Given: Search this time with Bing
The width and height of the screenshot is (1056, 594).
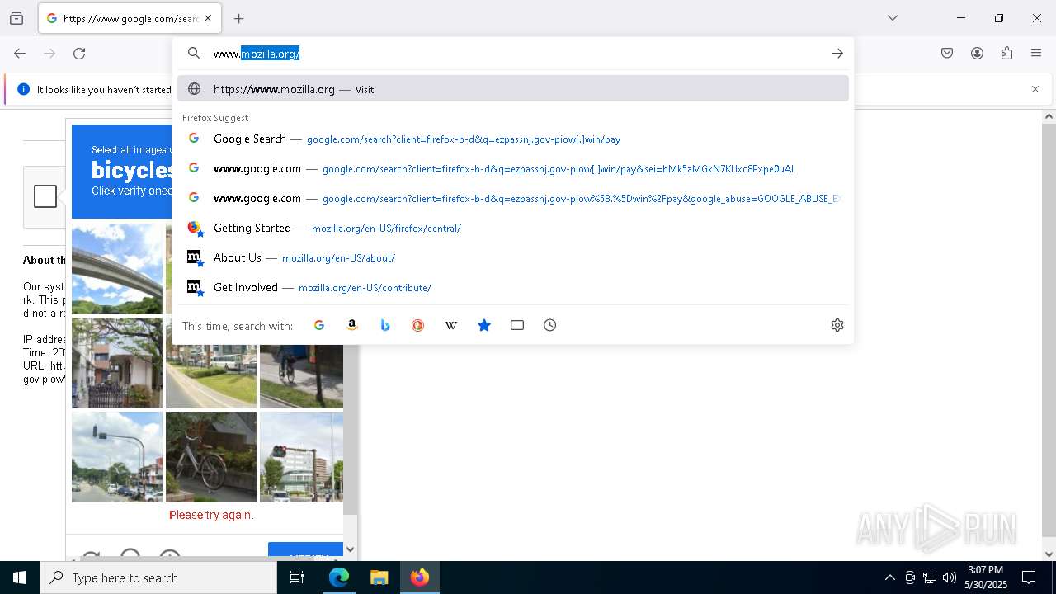Looking at the screenshot, I should pyautogui.click(x=385, y=325).
